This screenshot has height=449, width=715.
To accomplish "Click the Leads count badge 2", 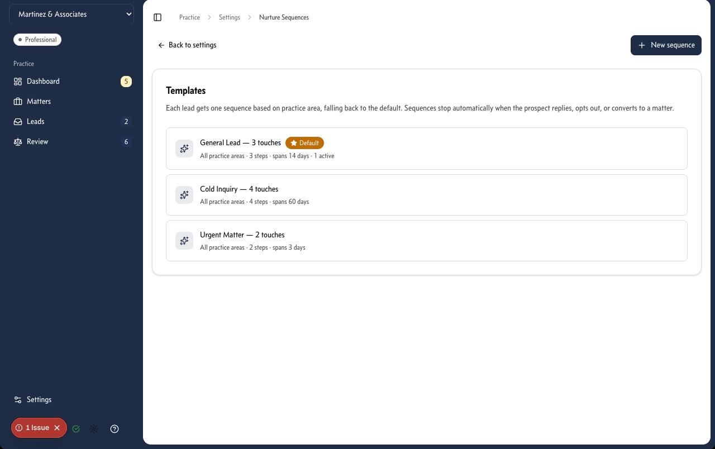I will tap(126, 122).
